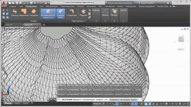The width and height of the screenshot is (191, 107).
Task: Toggle Ассоциативность поверхности button
Action: click(x=48, y=14)
